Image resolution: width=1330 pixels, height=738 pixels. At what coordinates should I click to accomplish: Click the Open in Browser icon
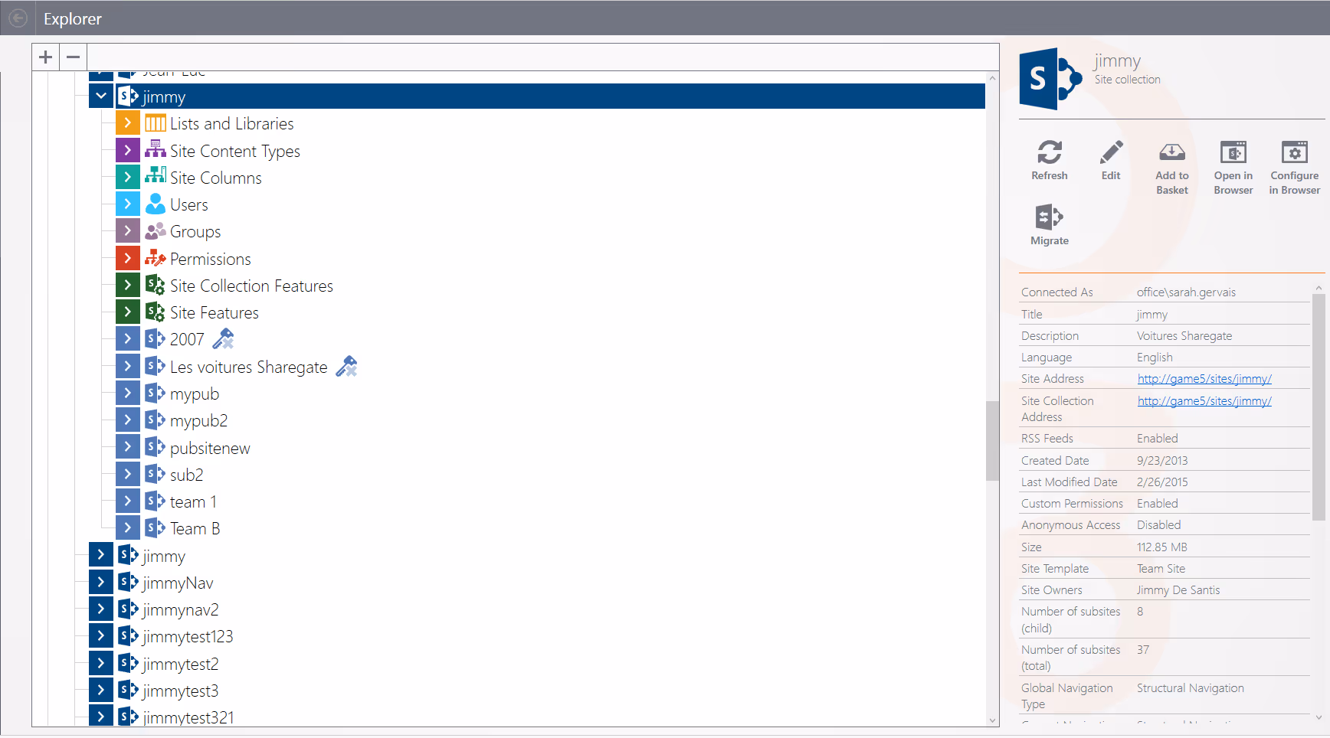tap(1233, 152)
